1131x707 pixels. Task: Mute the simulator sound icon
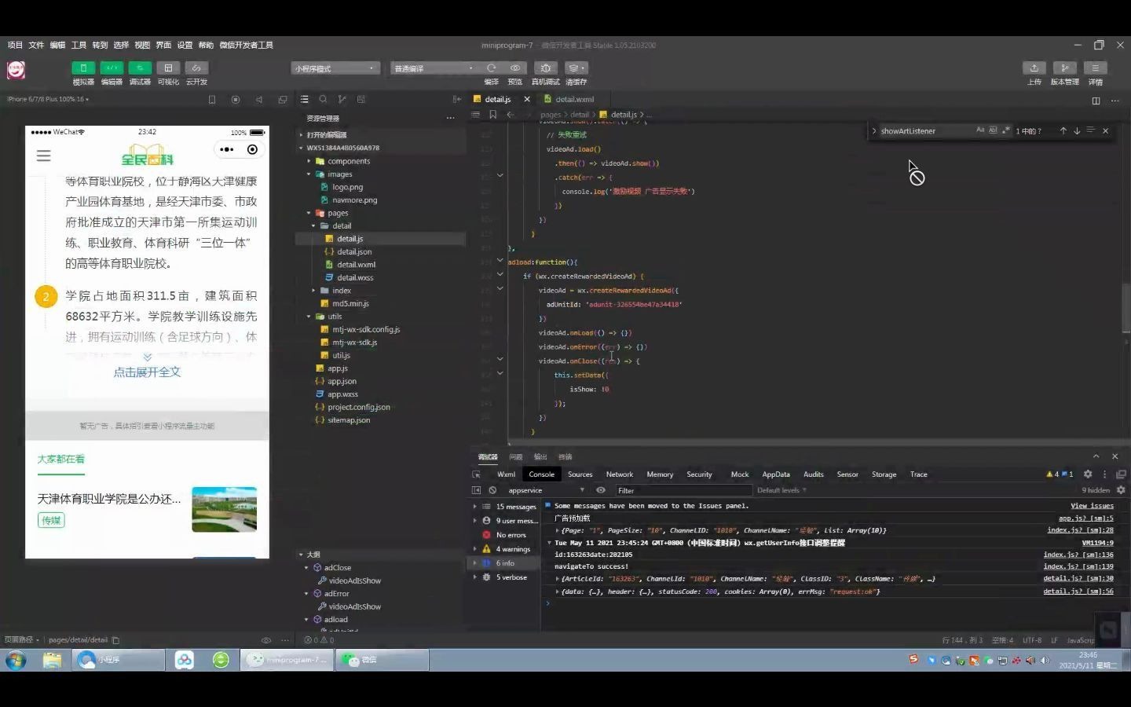(259, 100)
